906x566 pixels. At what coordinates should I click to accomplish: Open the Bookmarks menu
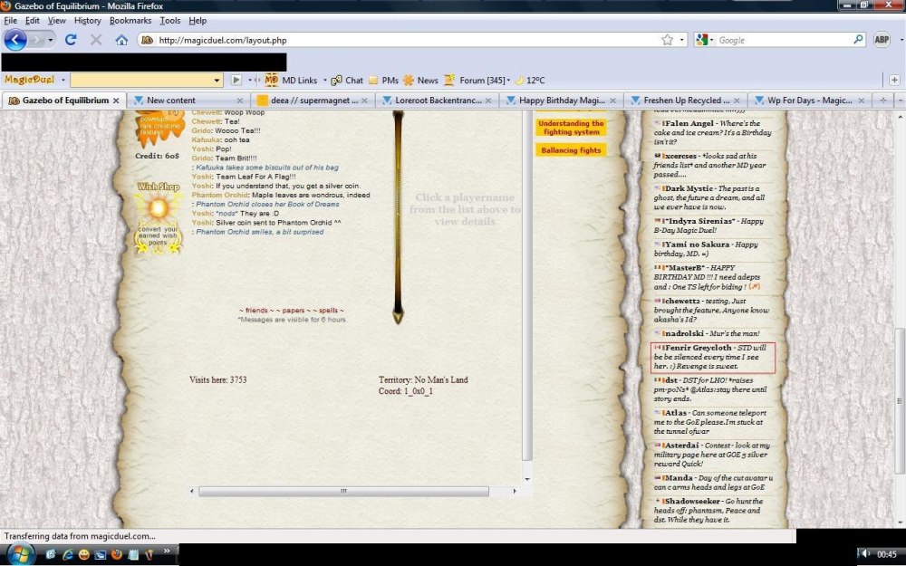pos(130,21)
